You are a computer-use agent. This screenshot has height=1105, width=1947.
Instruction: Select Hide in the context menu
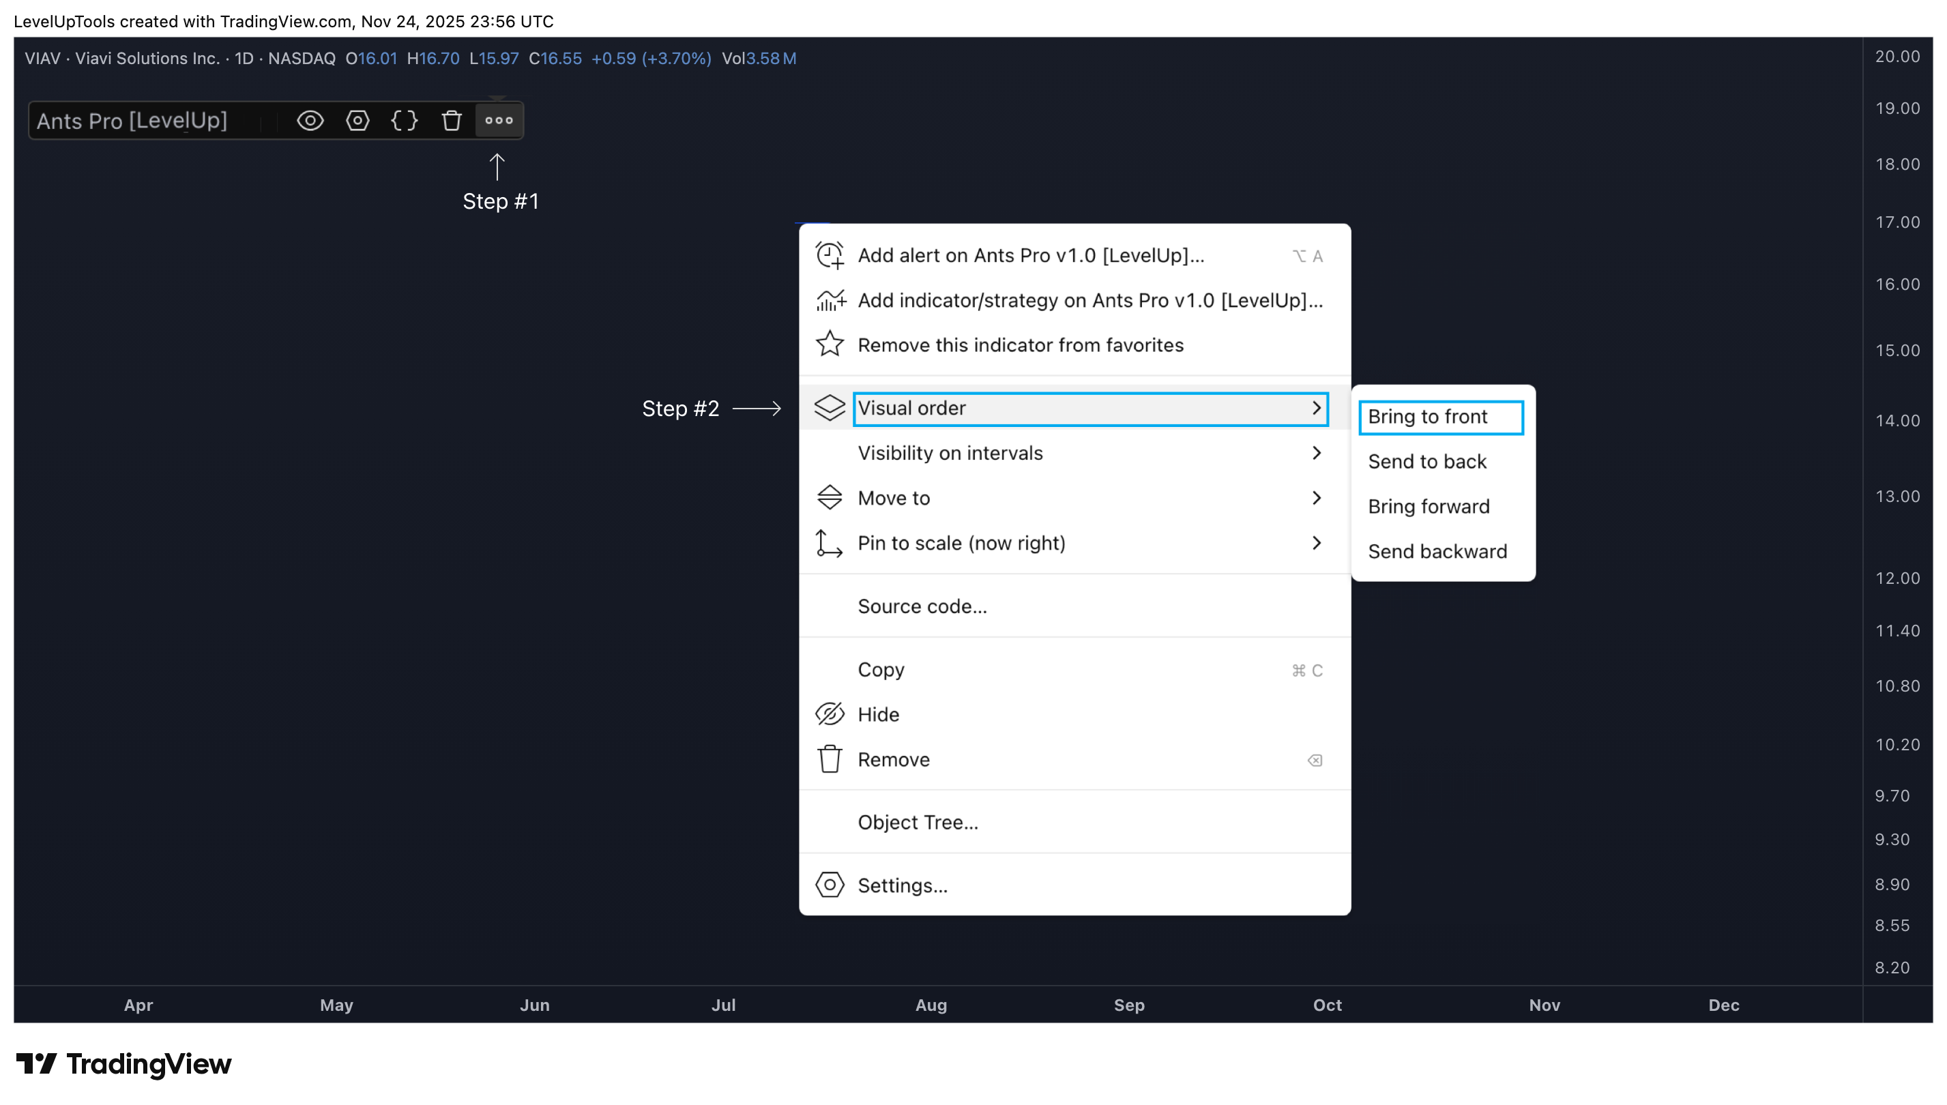coord(1075,715)
